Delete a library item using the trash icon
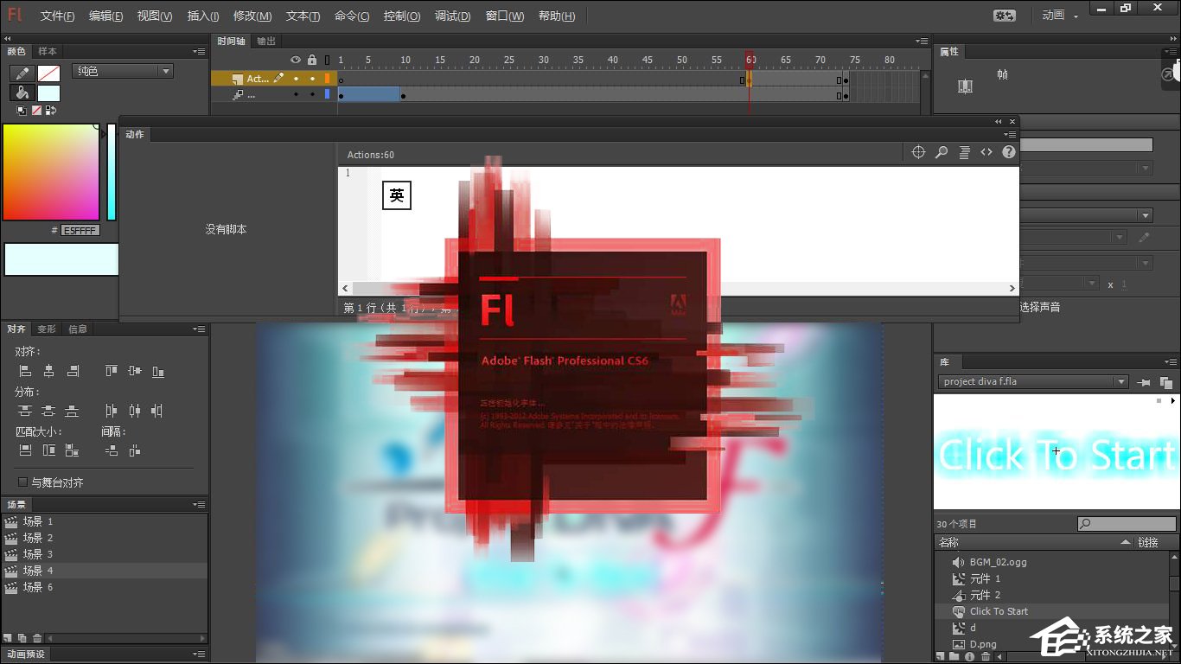The height and width of the screenshot is (664, 1181). pyautogui.click(x=986, y=655)
